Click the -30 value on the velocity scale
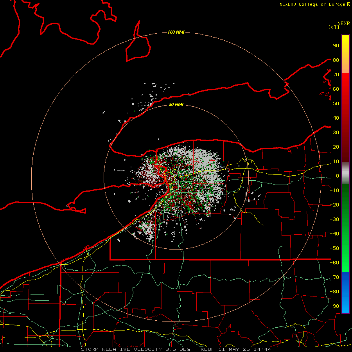This screenshot has width=352, height=352. [x=334, y=219]
